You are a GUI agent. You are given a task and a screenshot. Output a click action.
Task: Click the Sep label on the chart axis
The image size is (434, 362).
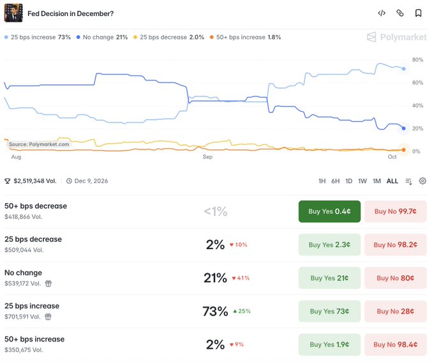207,157
